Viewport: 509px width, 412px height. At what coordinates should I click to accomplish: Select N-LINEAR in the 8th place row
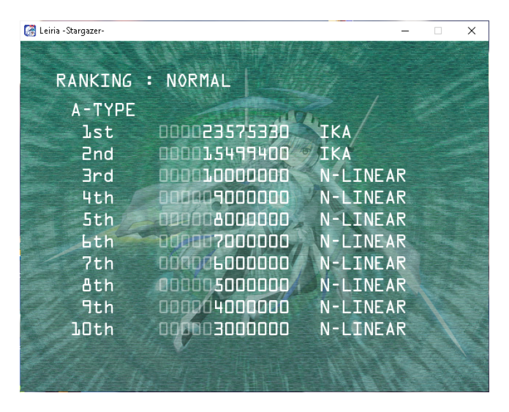(x=363, y=285)
